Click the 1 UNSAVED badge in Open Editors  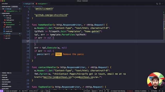(14, 7)
